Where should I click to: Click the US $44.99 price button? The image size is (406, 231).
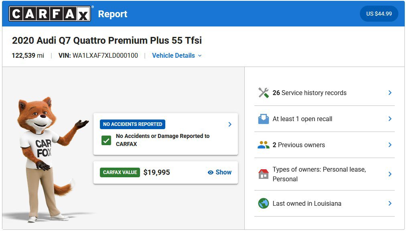pyautogui.click(x=379, y=14)
